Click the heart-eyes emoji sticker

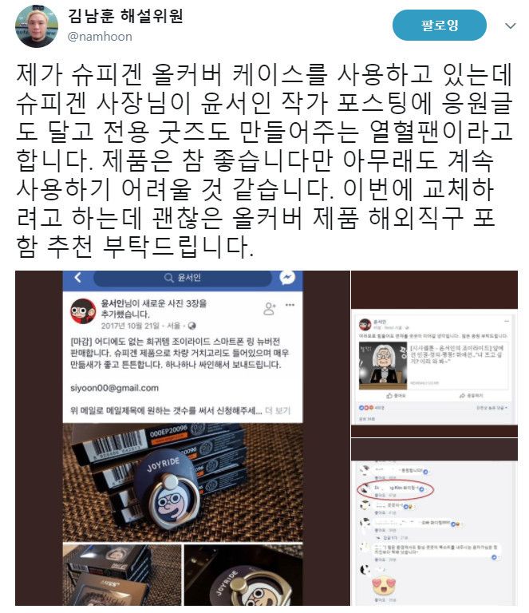[x=384, y=586]
